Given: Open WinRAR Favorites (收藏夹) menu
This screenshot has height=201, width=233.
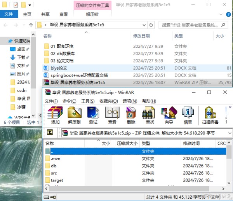Looking at the screenshot, I should click(109, 101).
